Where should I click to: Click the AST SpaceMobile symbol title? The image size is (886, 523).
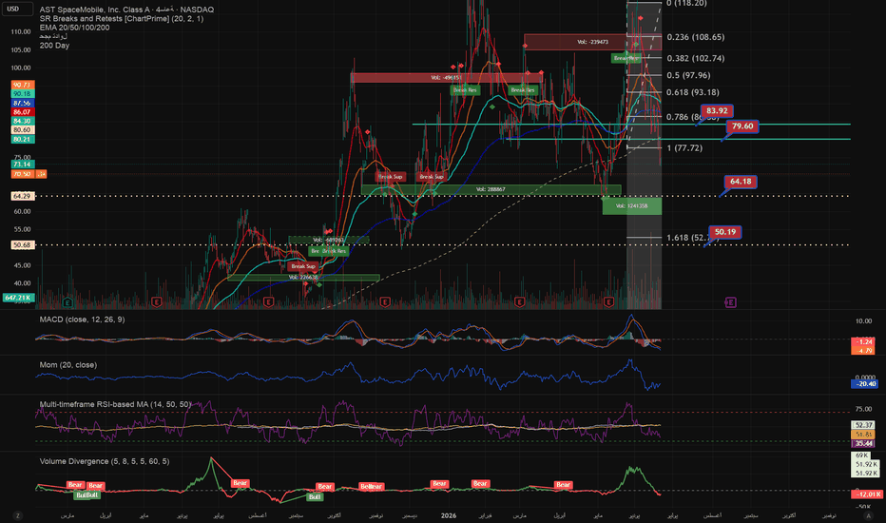pos(126,10)
